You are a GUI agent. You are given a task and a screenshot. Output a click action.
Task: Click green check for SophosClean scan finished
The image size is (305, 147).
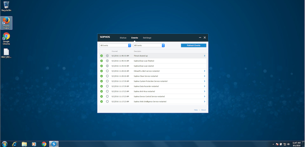click(x=102, y=61)
